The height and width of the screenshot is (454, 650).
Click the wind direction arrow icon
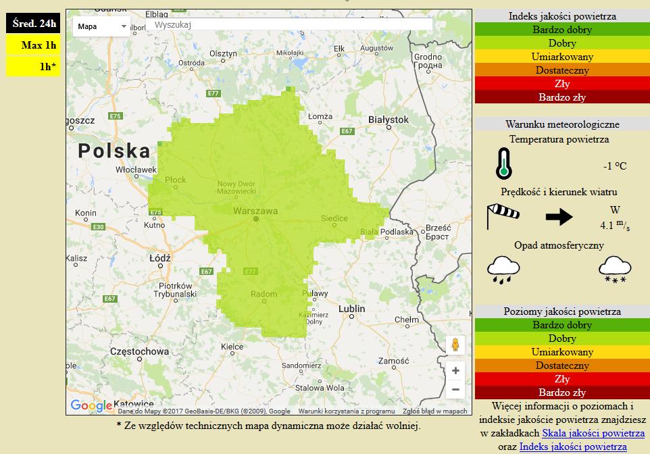pyautogui.click(x=559, y=216)
